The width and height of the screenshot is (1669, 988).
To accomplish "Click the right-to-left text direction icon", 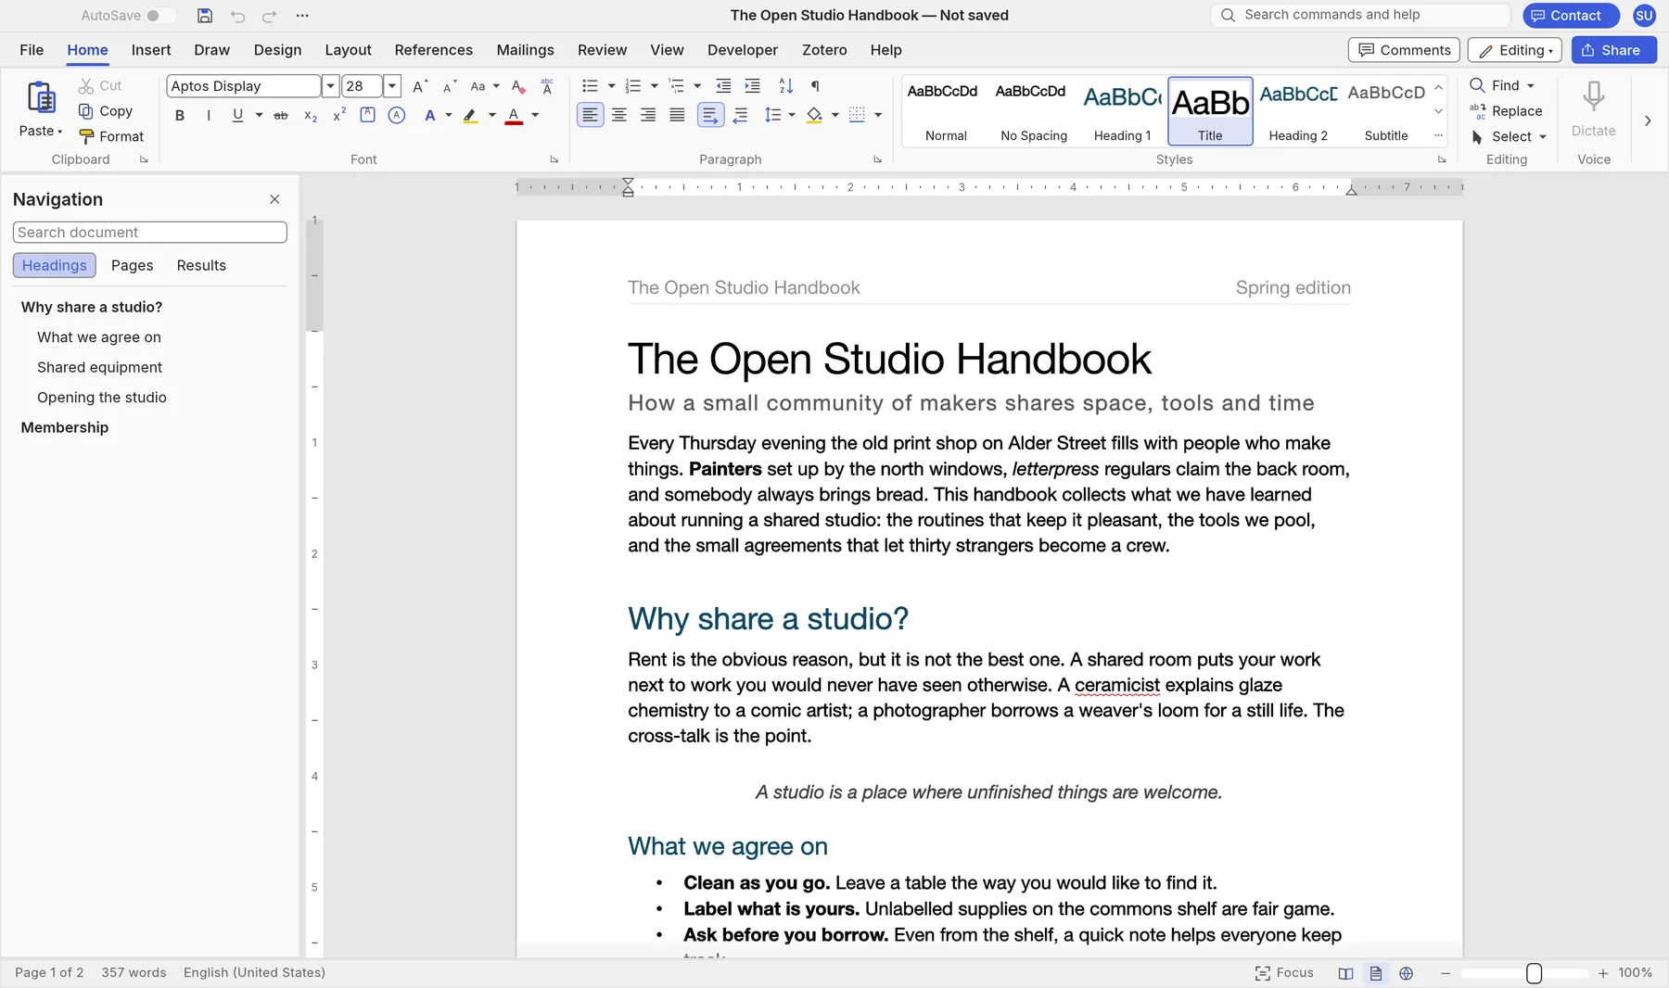I will (740, 115).
